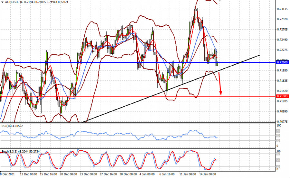The image size is (290, 178).
Task: Click the 0.71205 price axis value
Action: click(x=282, y=101)
